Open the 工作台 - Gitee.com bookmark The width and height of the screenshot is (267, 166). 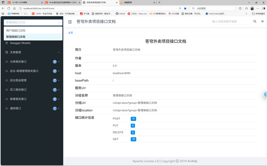tap(137, 14)
